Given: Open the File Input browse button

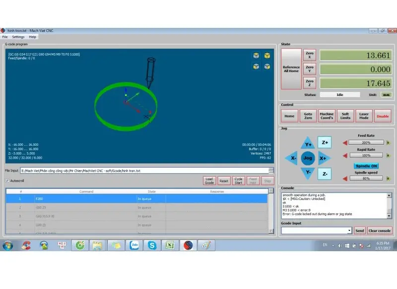Looking at the screenshot, I should (271, 171).
